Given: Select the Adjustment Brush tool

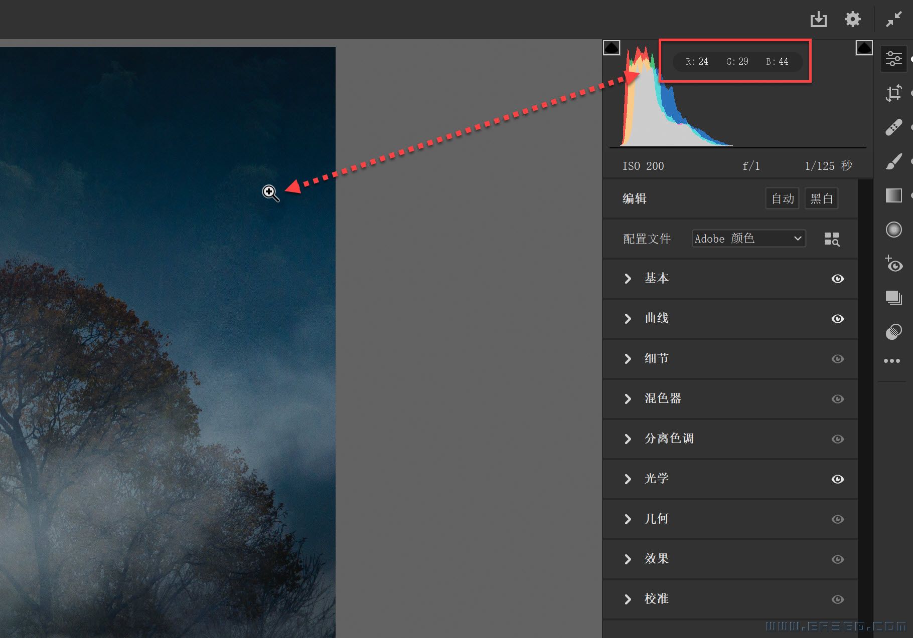Looking at the screenshot, I should (893, 161).
